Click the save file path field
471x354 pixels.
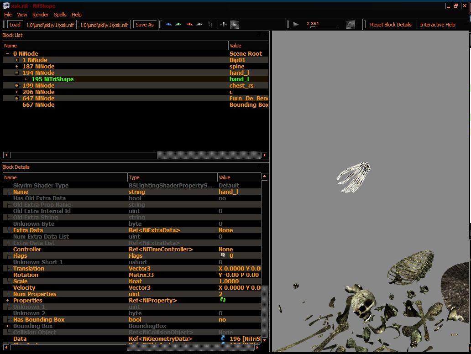tap(105, 25)
